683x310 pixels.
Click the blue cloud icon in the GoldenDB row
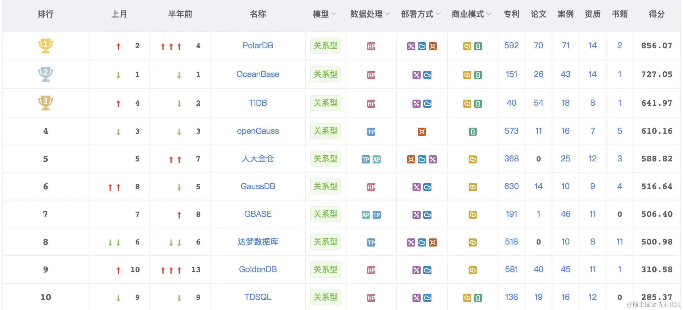(x=427, y=270)
